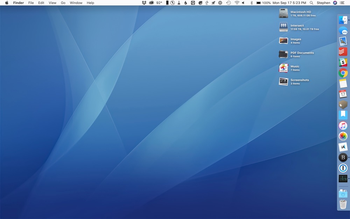Open the File menu
The image size is (350, 219).
point(31,3)
